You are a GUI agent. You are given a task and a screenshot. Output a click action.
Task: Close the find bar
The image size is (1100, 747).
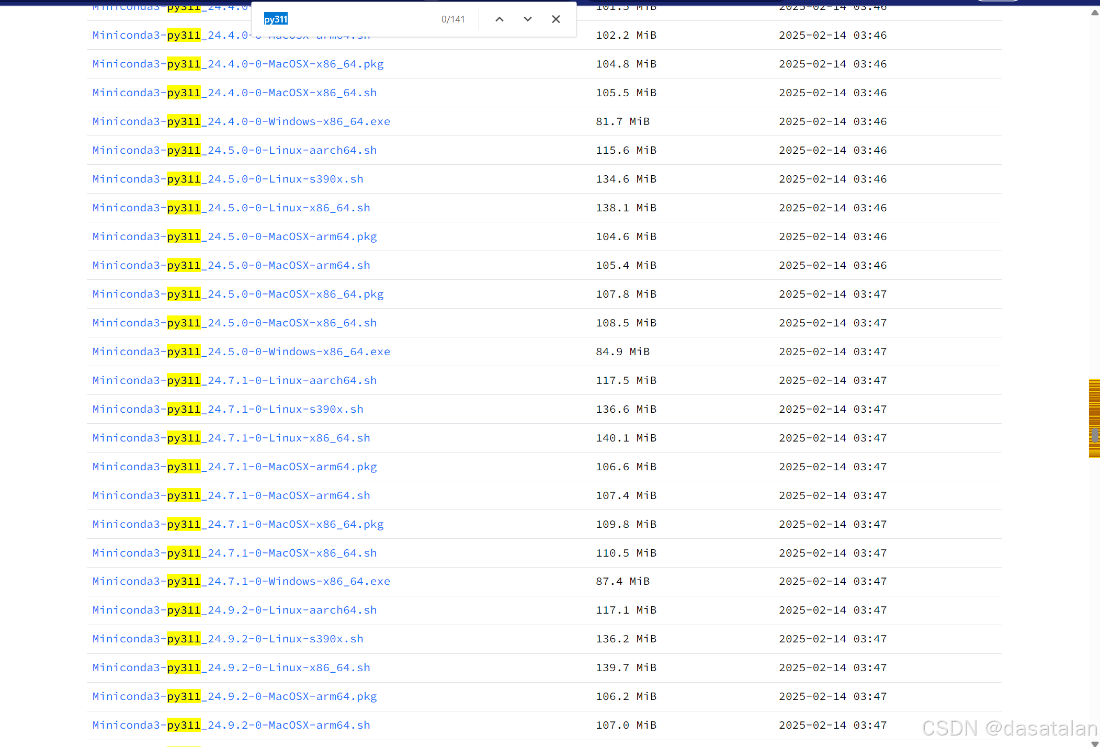tap(555, 19)
